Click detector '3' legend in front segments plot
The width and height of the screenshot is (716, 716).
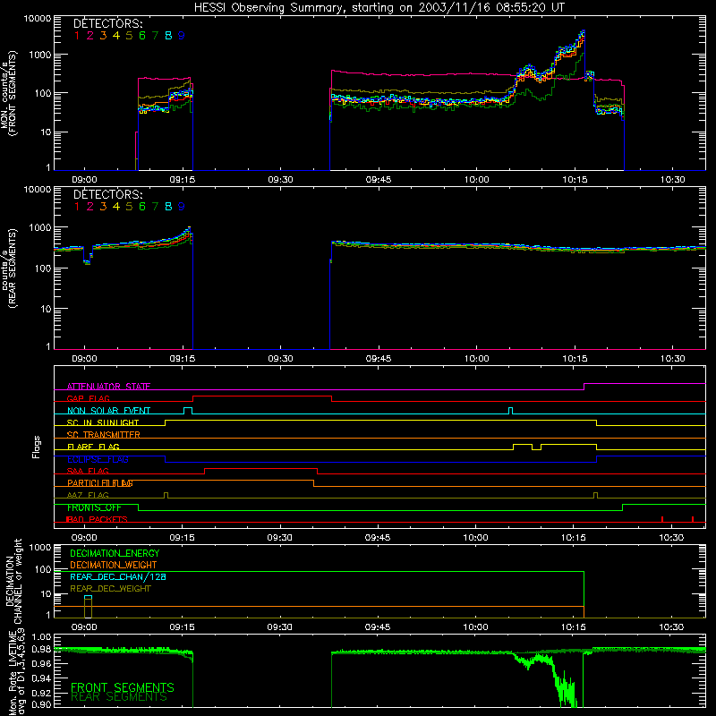[103, 36]
